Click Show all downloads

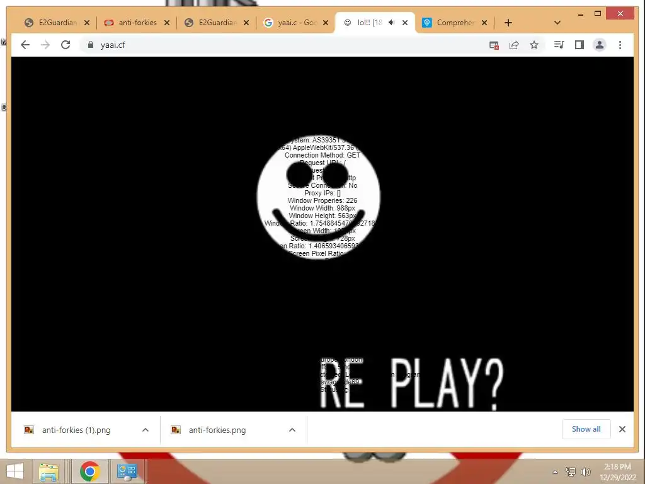[x=586, y=429]
